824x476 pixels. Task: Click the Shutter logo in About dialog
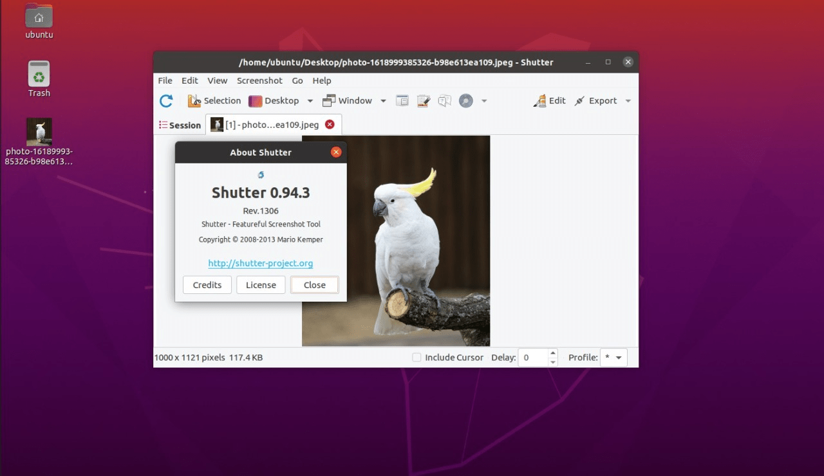coord(261,174)
